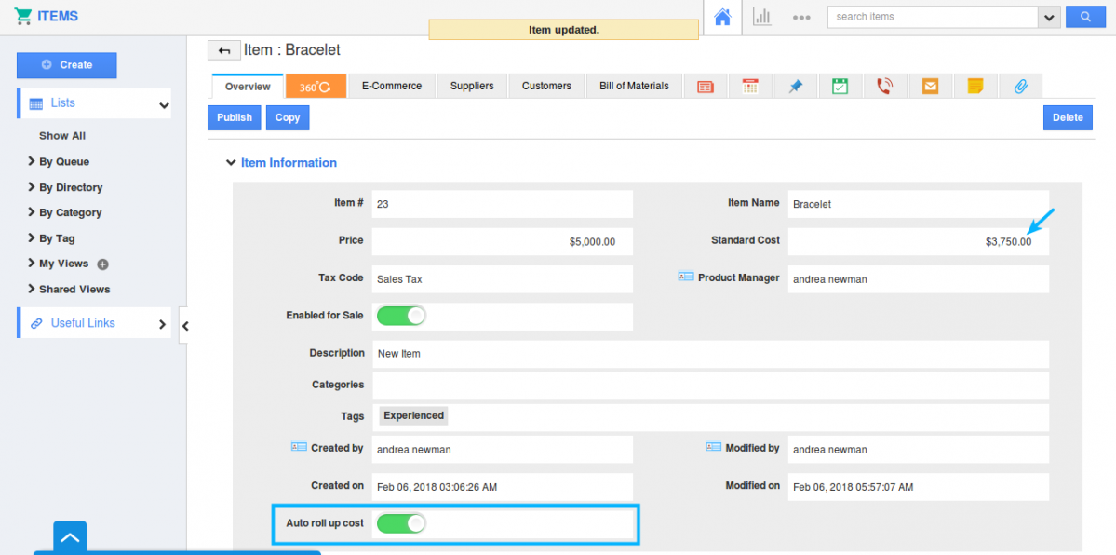
Task: Expand the Useful Links panel
Action: point(162,324)
